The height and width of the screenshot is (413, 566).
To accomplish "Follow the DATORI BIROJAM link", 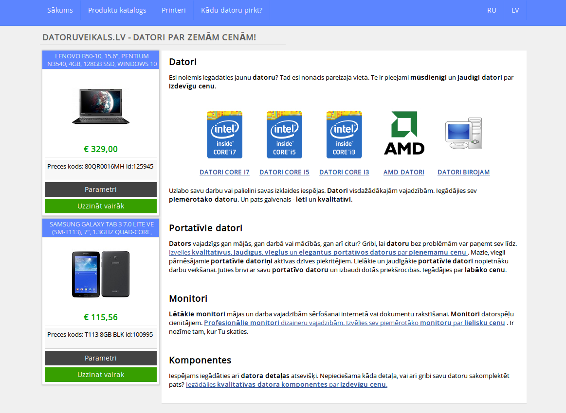I will click(464, 172).
